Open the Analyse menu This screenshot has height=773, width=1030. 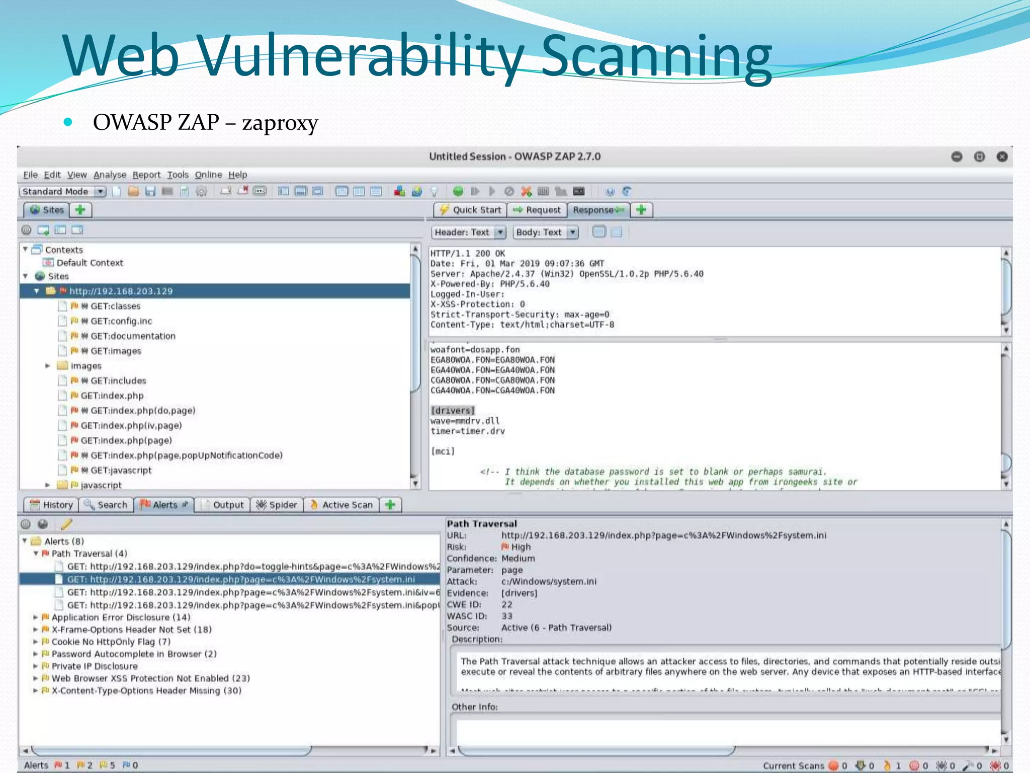pos(110,175)
